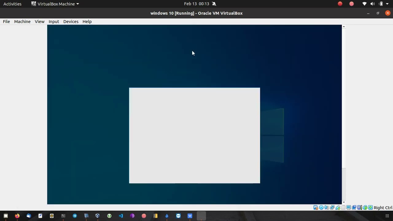393x221 pixels.
Task: Open Terminal from the dock
Action: 63,216
